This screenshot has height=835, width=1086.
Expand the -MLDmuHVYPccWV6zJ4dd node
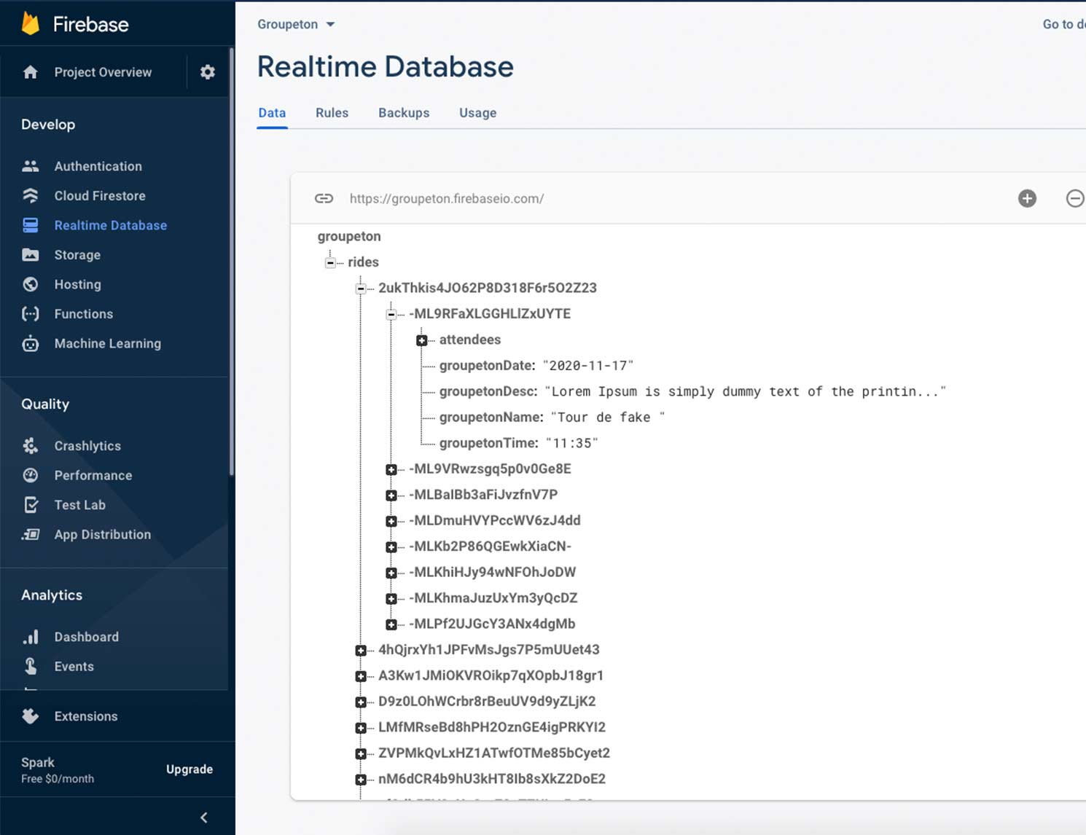(x=391, y=521)
